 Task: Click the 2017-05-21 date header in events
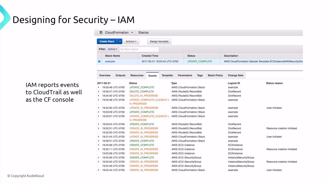point(104,83)
